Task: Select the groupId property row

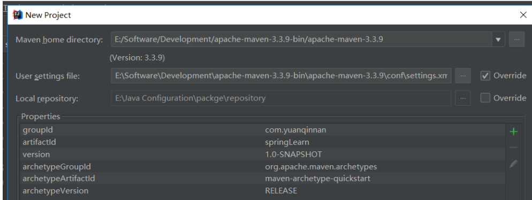Action: click(x=263, y=130)
